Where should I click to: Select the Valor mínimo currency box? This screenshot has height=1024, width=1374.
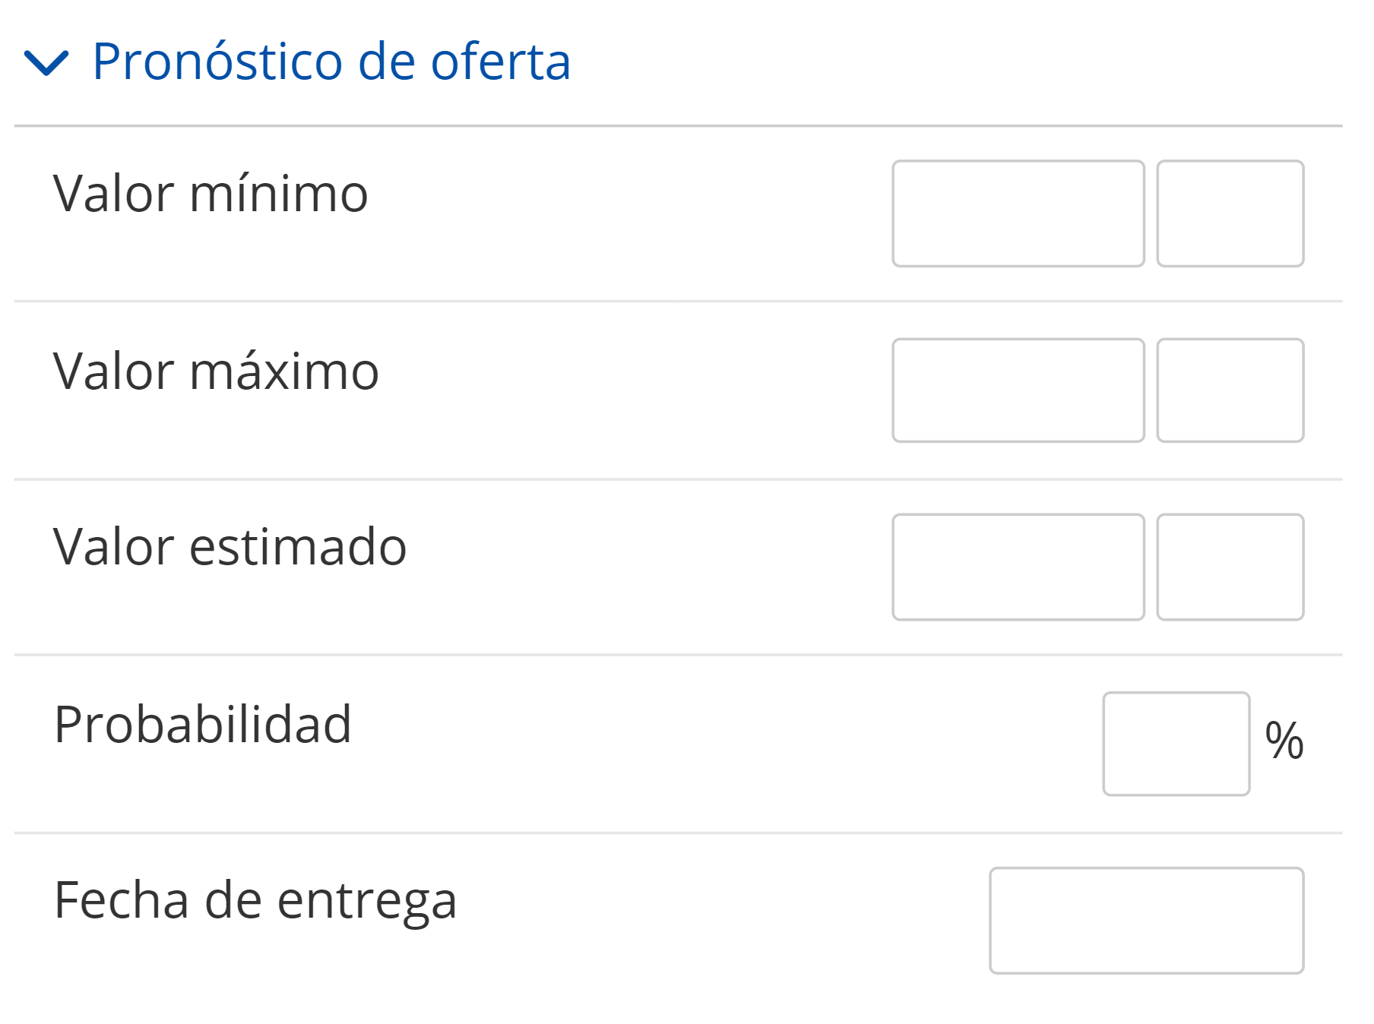(1230, 213)
